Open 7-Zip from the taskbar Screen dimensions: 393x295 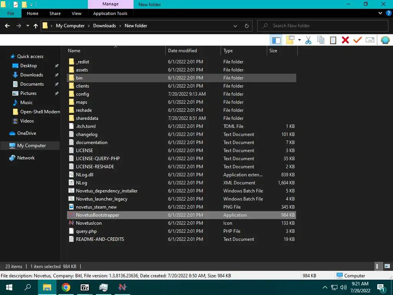pyautogui.click(x=85, y=287)
